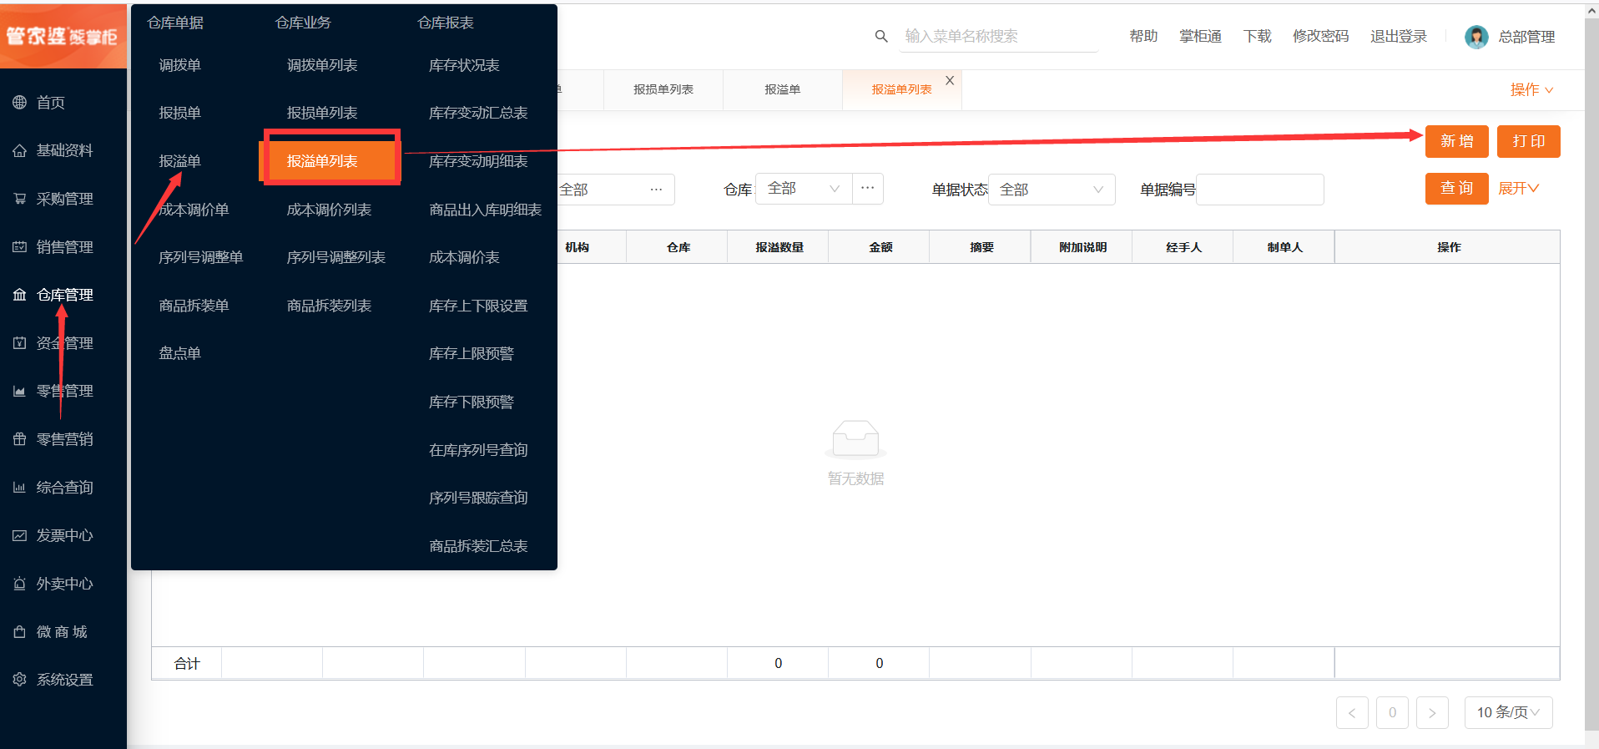Click the 帮助 link
Image resolution: width=1599 pixels, height=749 pixels.
click(x=1143, y=36)
